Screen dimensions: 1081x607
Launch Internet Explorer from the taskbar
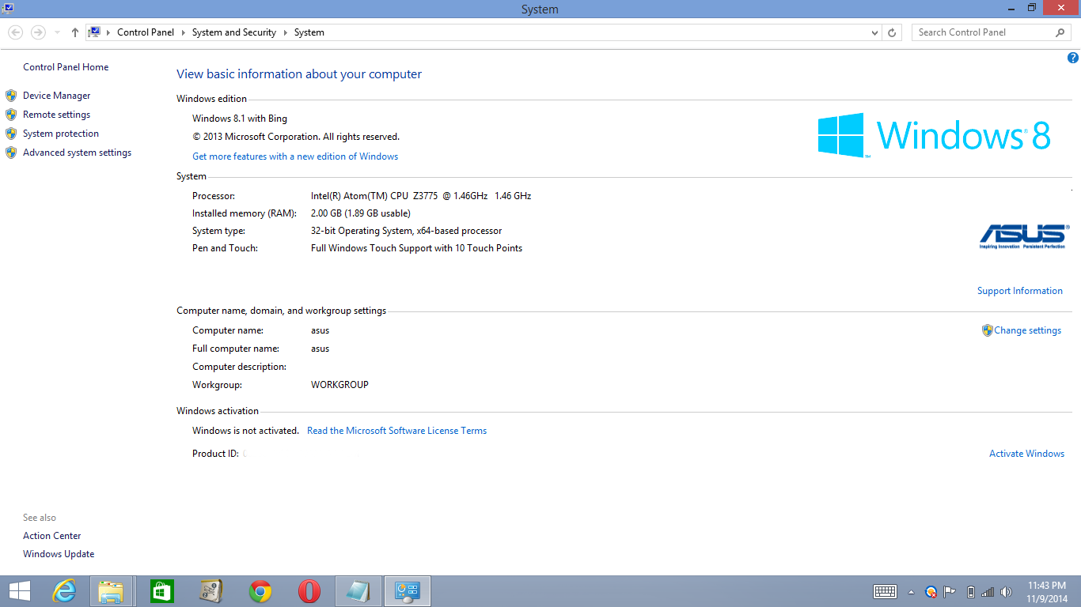point(64,591)
